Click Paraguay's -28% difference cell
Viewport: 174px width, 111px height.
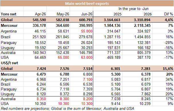(169, 43)
